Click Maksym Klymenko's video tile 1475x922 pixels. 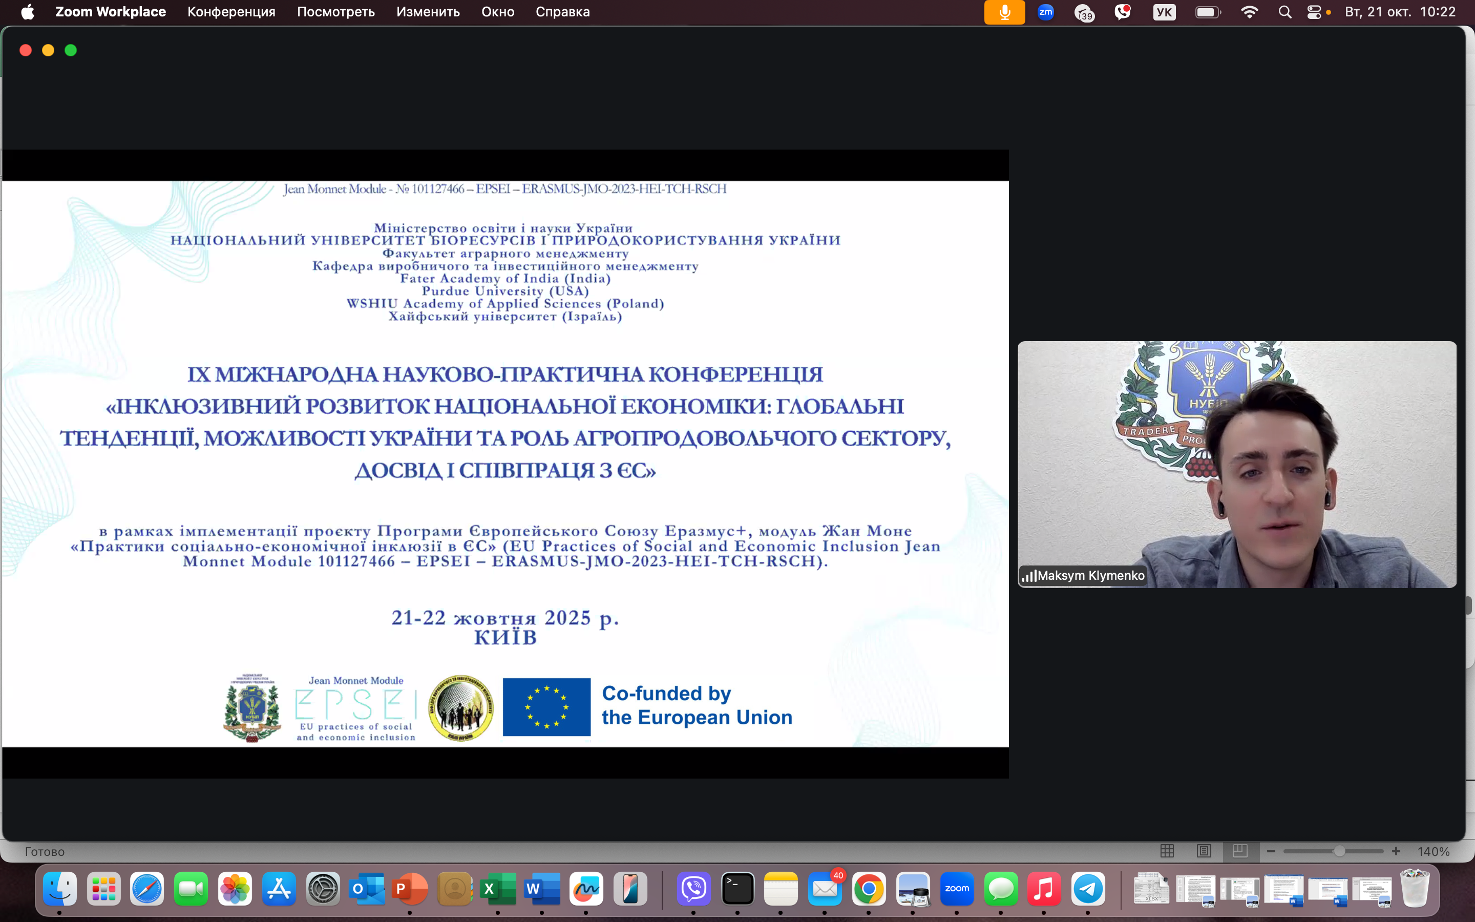pos(1236,464)
